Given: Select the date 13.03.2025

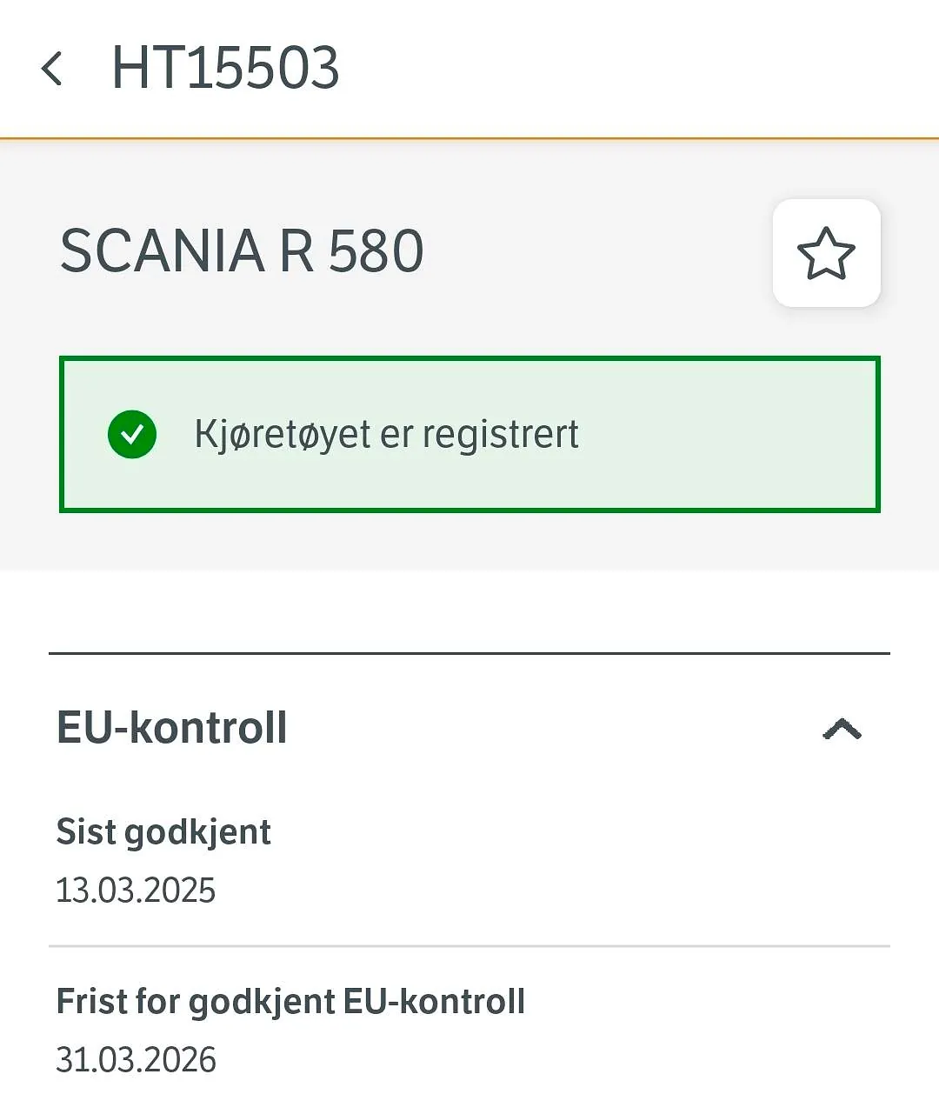Looking at the screenshot, I should tap(136, 891).
